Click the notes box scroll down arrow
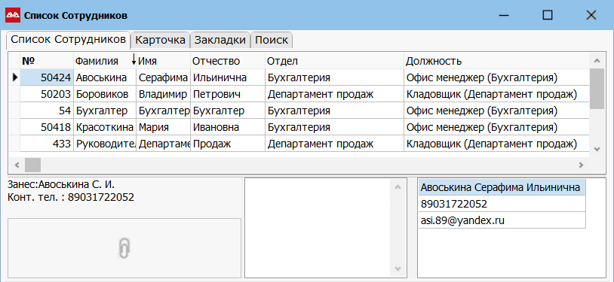The image size is (614, 282). pyautogui.click(x=398, y=268)
